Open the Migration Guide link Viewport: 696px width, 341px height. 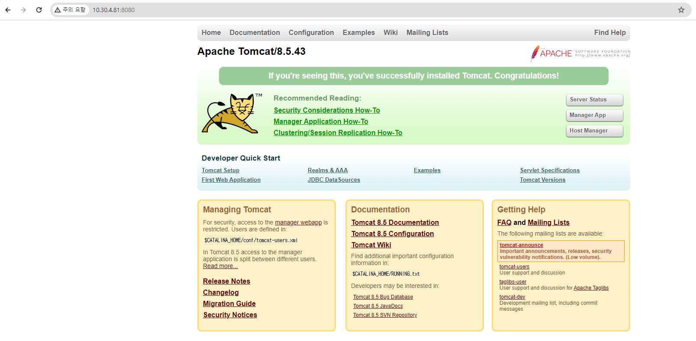coord(229,304)
